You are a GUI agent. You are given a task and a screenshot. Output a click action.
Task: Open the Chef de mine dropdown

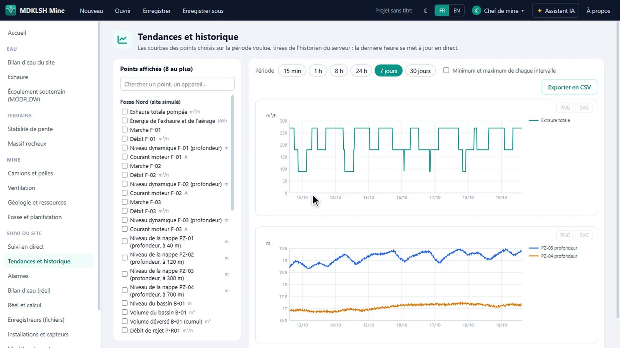pos(498,11)
